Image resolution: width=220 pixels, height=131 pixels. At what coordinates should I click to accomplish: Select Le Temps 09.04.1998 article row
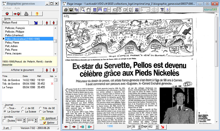pos(28,87)
